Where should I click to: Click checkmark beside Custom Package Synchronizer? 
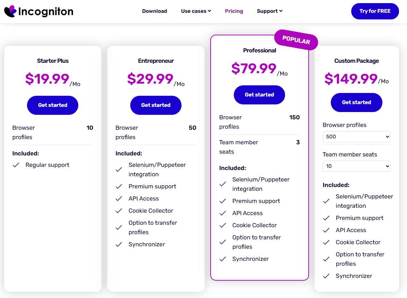[326, 276]
